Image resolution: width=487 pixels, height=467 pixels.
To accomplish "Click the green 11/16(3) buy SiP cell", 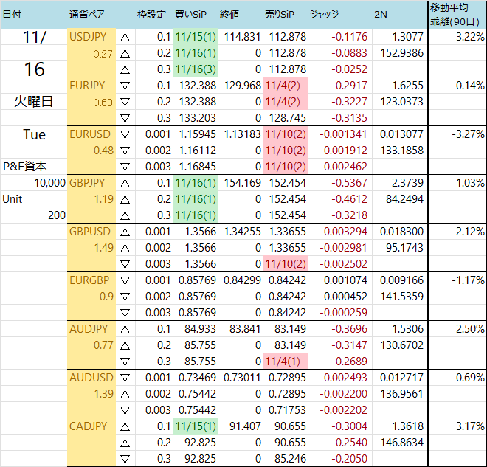I will pos(196,69).
